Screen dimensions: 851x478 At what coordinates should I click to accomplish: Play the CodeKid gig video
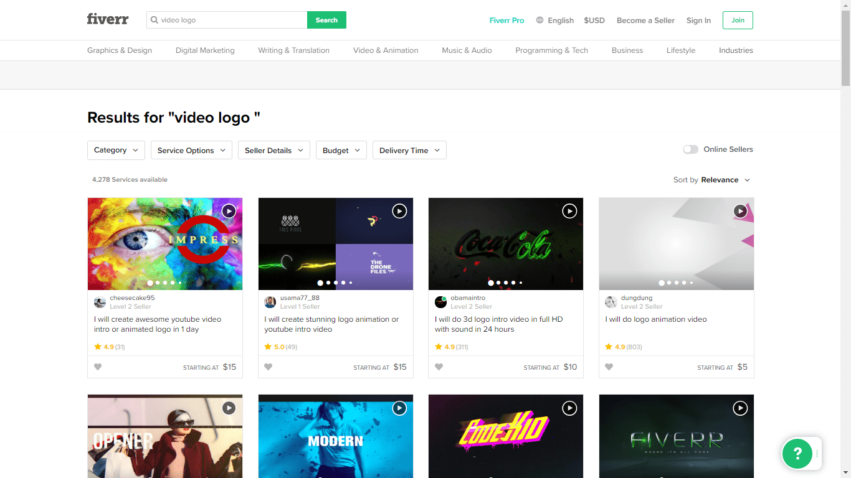click(x=569, y=408)
